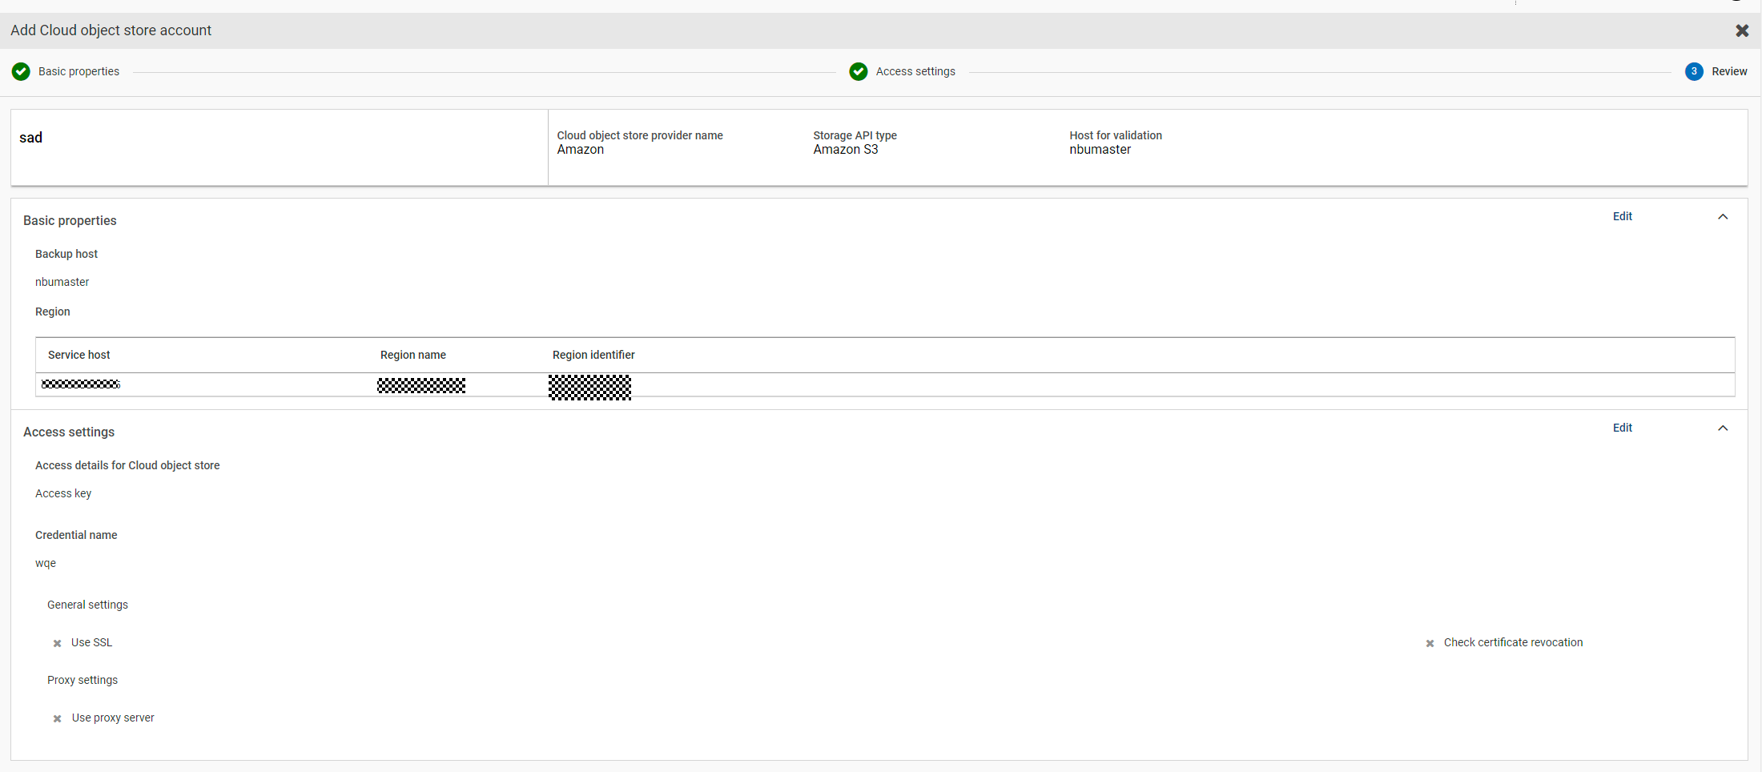The width and height of the screenshot is (1762, 772).
Task: Click the Cloud object store provider name label
Action: (640, 135)
